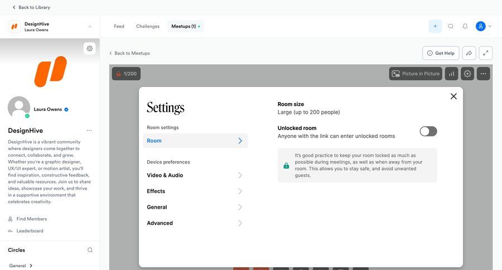This screenshot has width=502, height=270.
Task: Open the notifications bell
Action: click(x=465, y=26)
